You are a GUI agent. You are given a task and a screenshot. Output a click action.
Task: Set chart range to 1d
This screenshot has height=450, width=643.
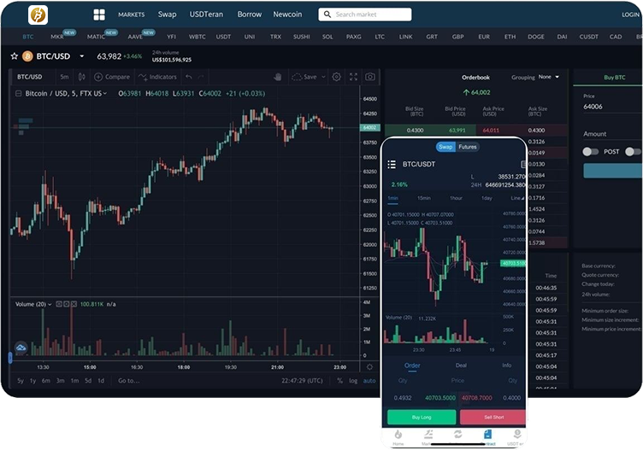click(x=101, y=381)
